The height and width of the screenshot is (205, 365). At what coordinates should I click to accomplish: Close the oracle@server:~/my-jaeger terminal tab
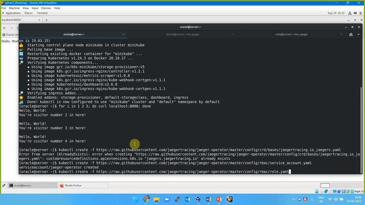[x=232, y=34]
